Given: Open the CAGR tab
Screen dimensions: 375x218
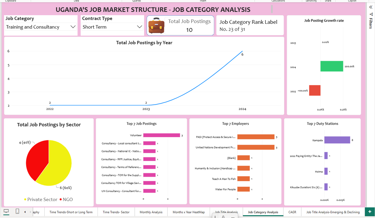Looking at the screenshot, I should (x=292, y=212).
